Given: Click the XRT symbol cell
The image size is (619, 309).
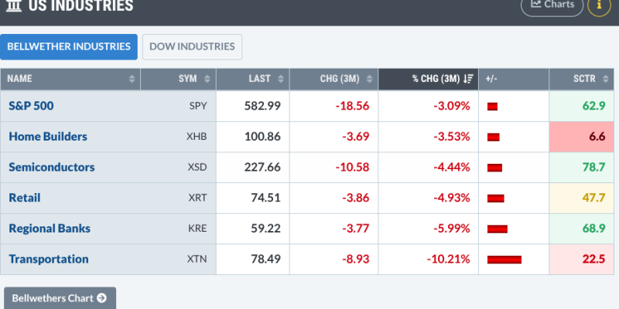Looking at the screenshot, I should [x=197, y=198].
